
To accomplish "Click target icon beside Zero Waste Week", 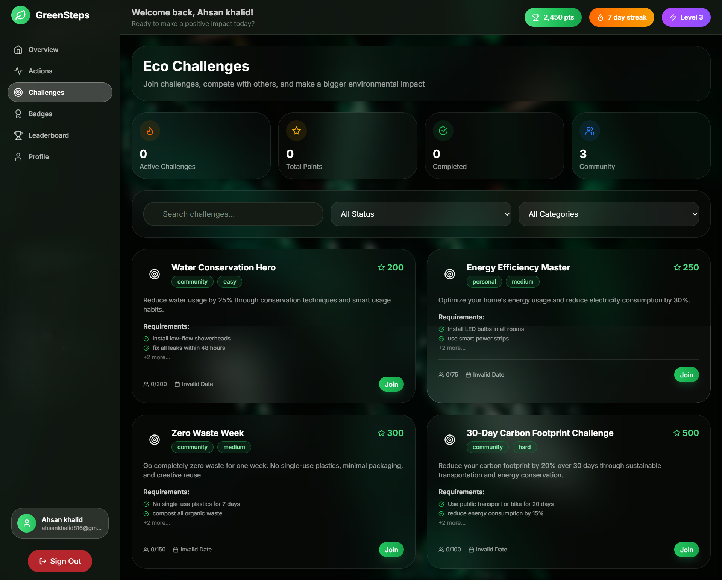I will pyautogui.click(x=155, y=440).
